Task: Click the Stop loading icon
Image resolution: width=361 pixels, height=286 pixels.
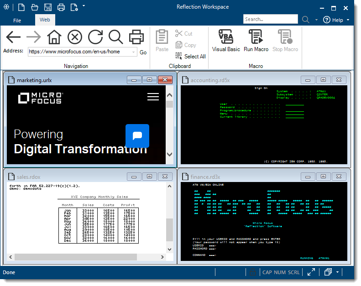Action: point(75,37)
